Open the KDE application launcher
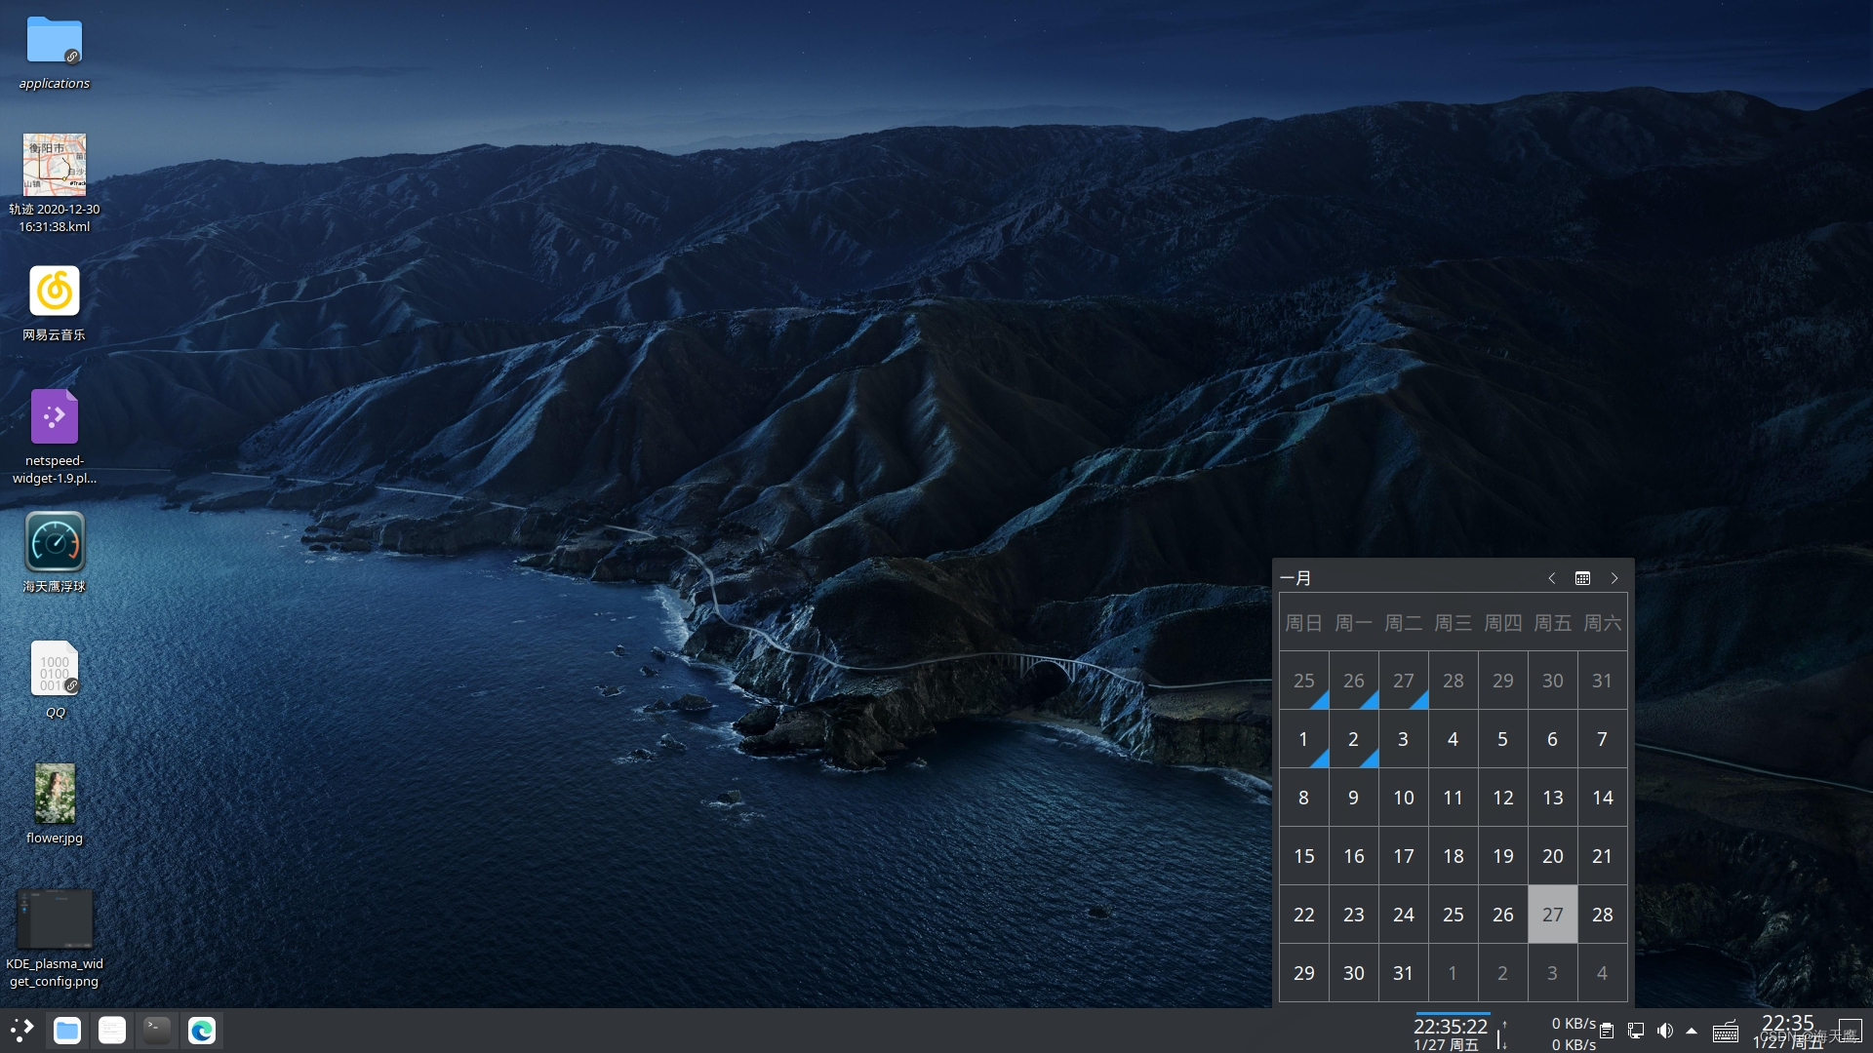This screenshot has width=1873, height=1053. tap(21, 1030)
